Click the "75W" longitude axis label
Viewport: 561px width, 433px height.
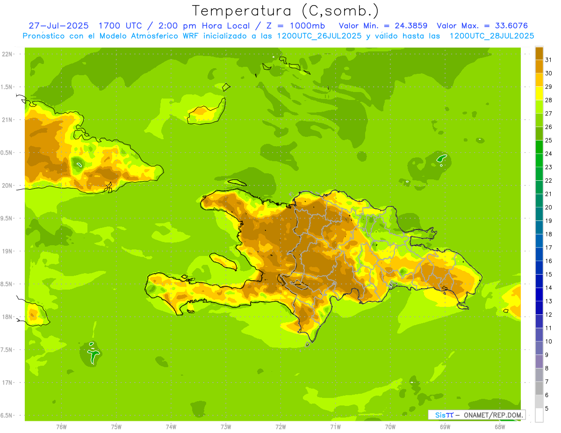[x=116, y=427]
